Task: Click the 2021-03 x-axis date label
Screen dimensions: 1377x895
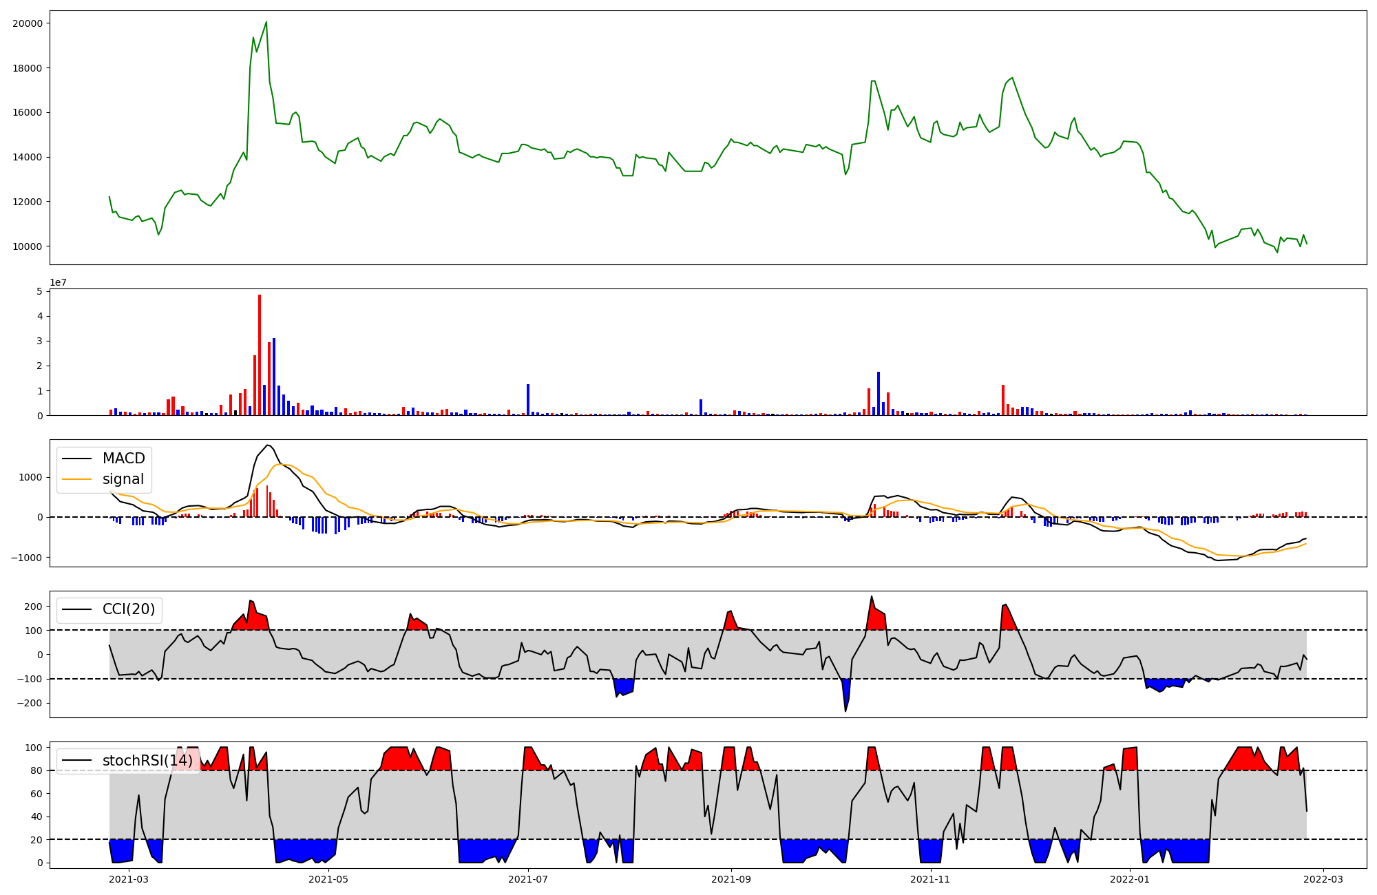Action: pyautogui.click(x=129, y=879)
